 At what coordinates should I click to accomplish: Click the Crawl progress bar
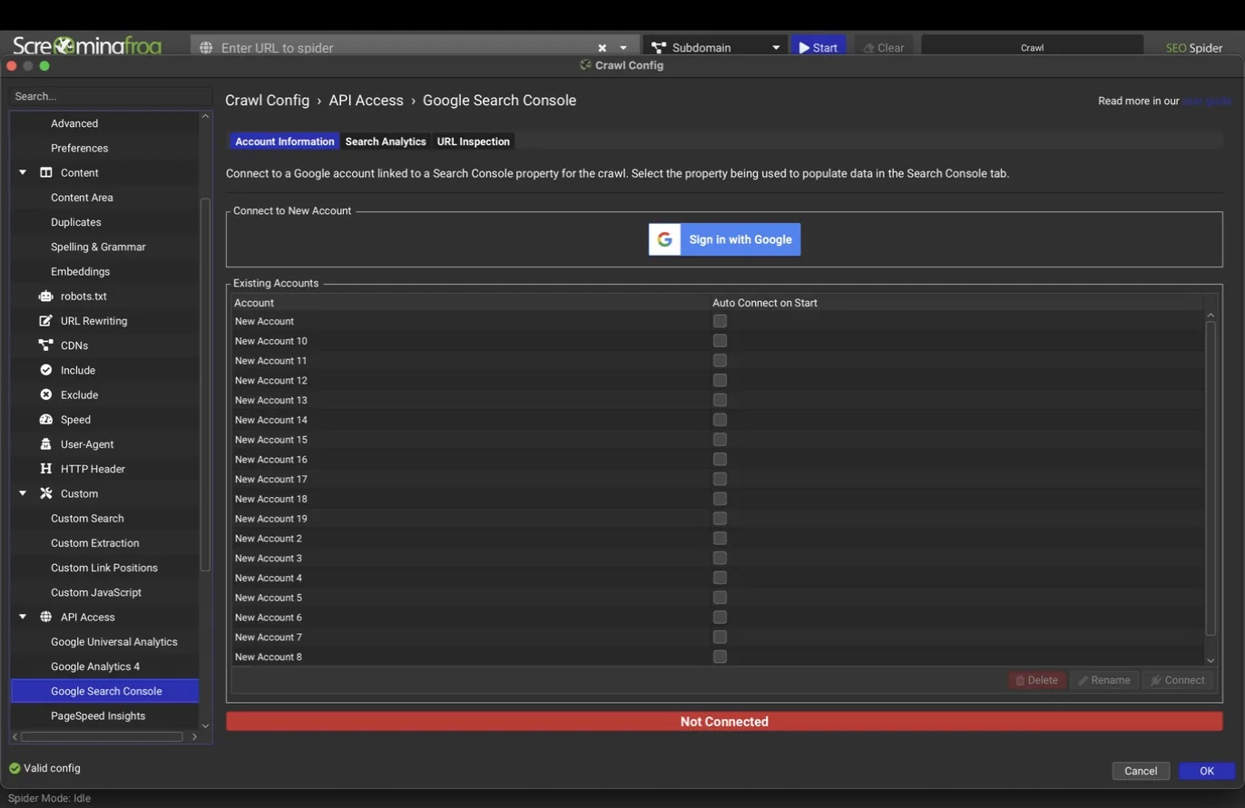coord(1032,48)
